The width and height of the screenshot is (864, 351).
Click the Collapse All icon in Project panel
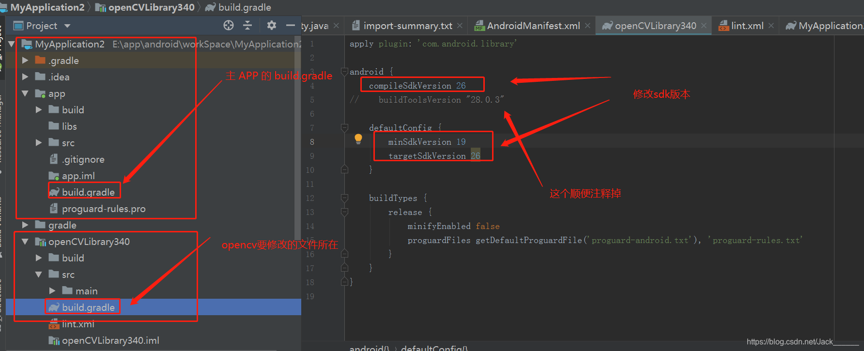coord(247,25)
